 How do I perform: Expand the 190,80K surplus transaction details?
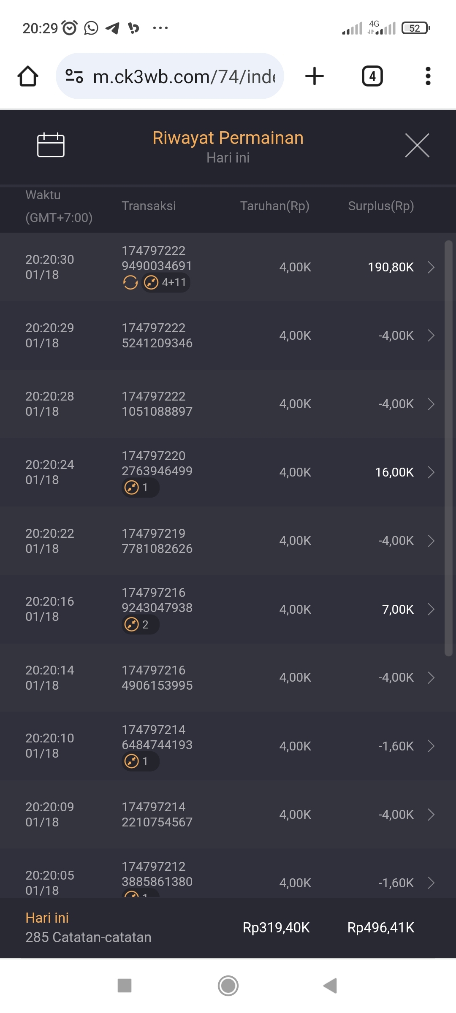click(431, 267)
